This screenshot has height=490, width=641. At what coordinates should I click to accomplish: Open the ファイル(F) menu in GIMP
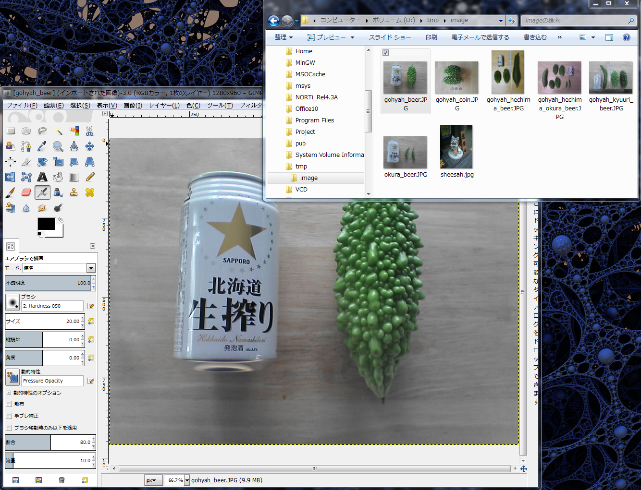click(x=22, y=105)
